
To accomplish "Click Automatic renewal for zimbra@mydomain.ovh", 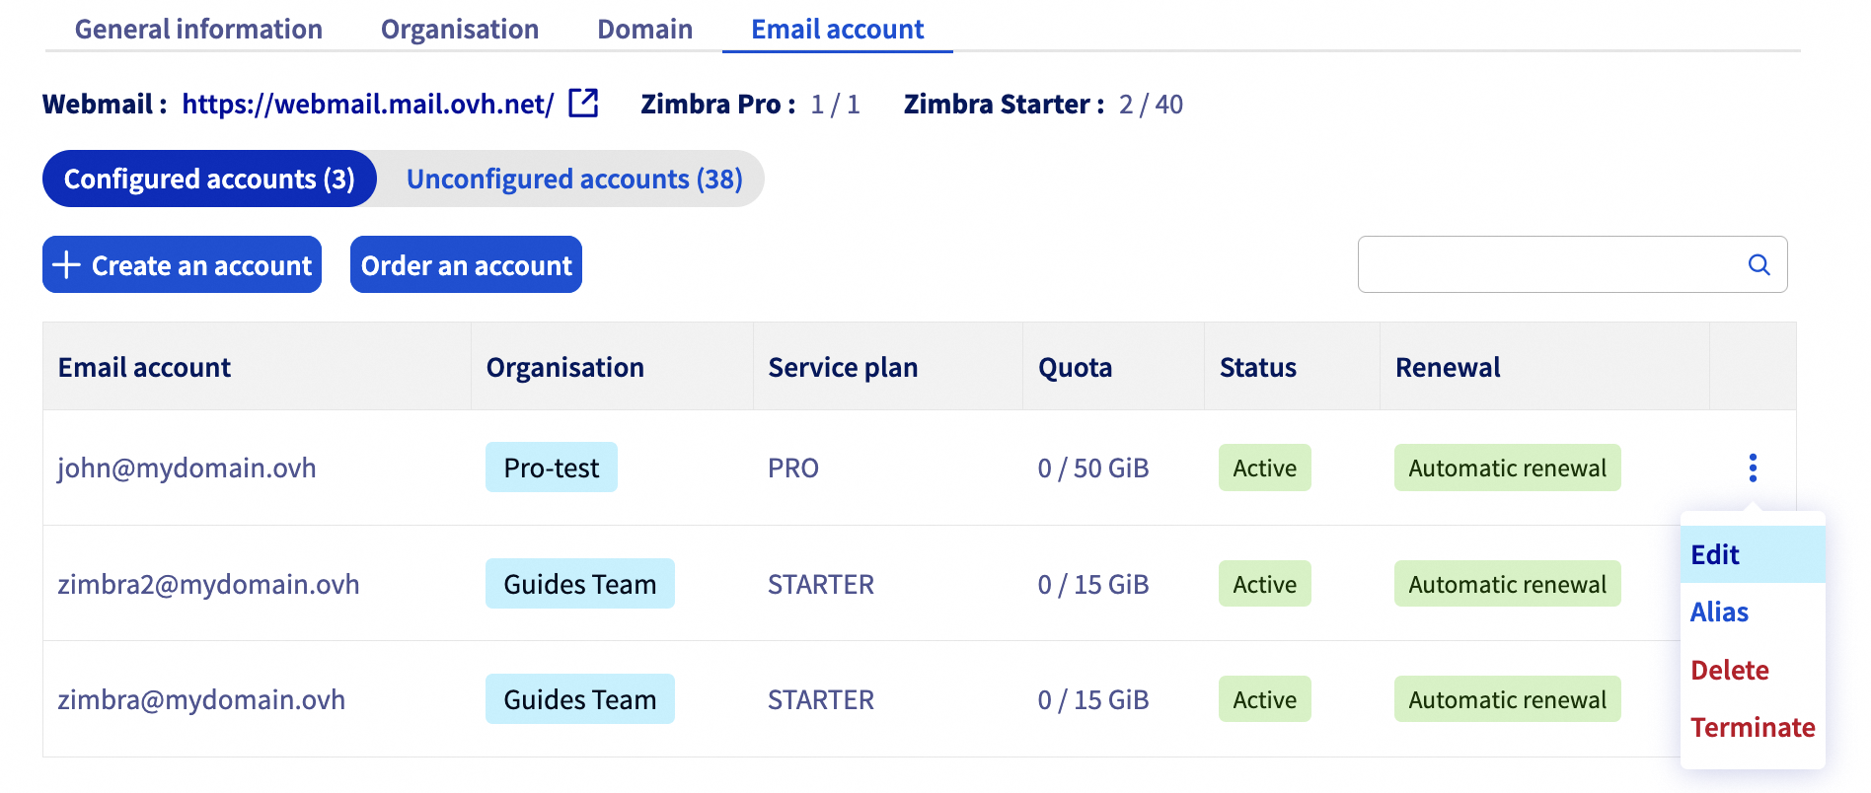I will tap(1507, 699).
